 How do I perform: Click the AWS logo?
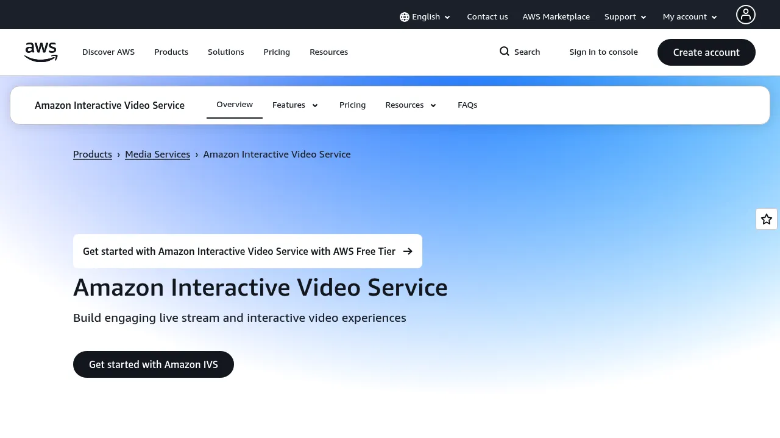41,52
